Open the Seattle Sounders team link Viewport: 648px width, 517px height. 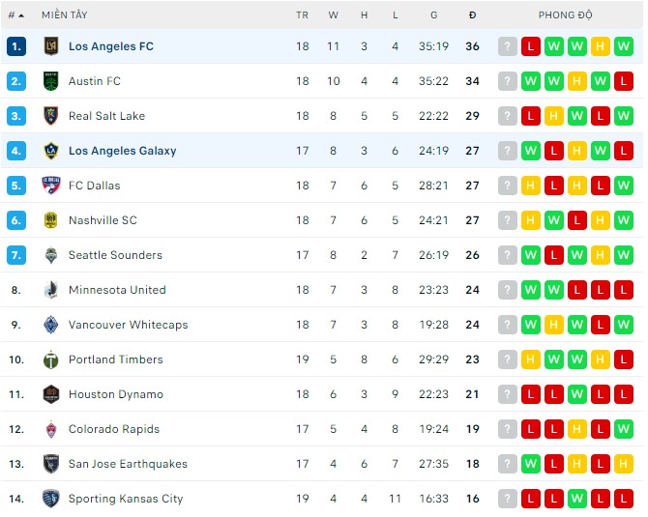pyautogui.click(x=115, y=255)
